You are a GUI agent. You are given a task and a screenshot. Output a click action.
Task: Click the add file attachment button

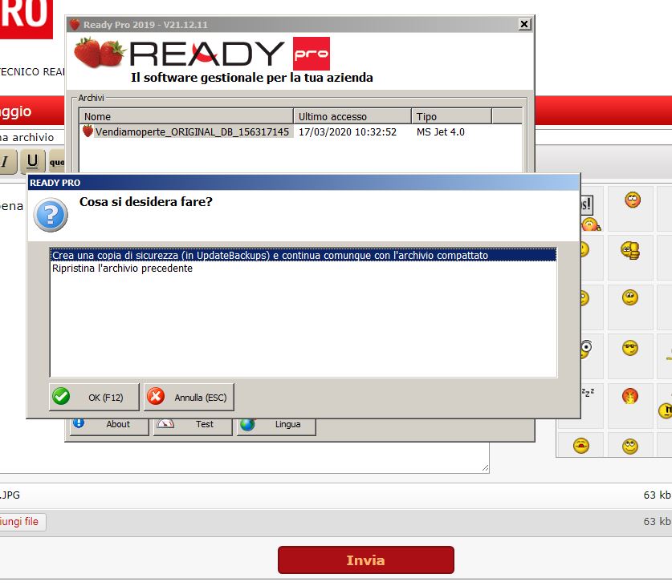click(x=22, y=522)
